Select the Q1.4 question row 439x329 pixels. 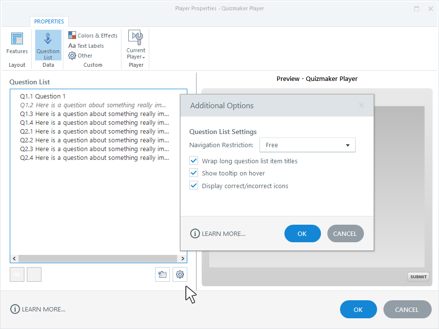pyautogui.click(x=94, y=122)
